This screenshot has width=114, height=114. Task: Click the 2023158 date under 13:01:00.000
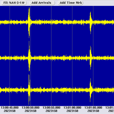click(72, 111)
